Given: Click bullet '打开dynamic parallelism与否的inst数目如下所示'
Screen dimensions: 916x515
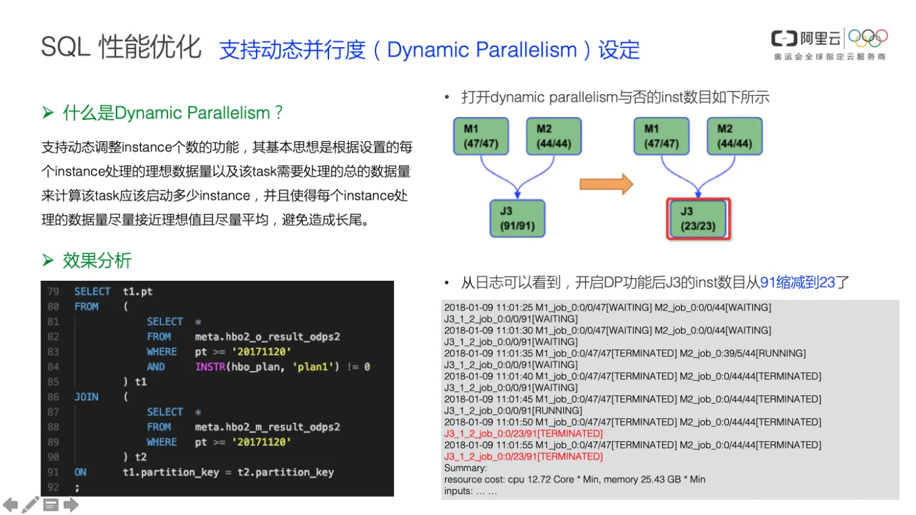Looking at the screenshot, I should 615,98.
